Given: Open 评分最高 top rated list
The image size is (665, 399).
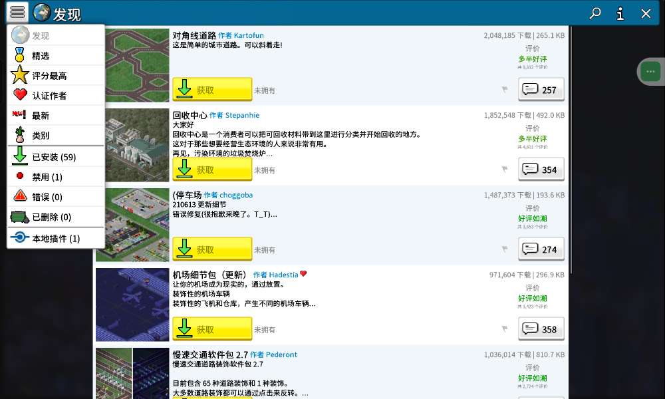Looking at the screenshot, I should (56, 75).
